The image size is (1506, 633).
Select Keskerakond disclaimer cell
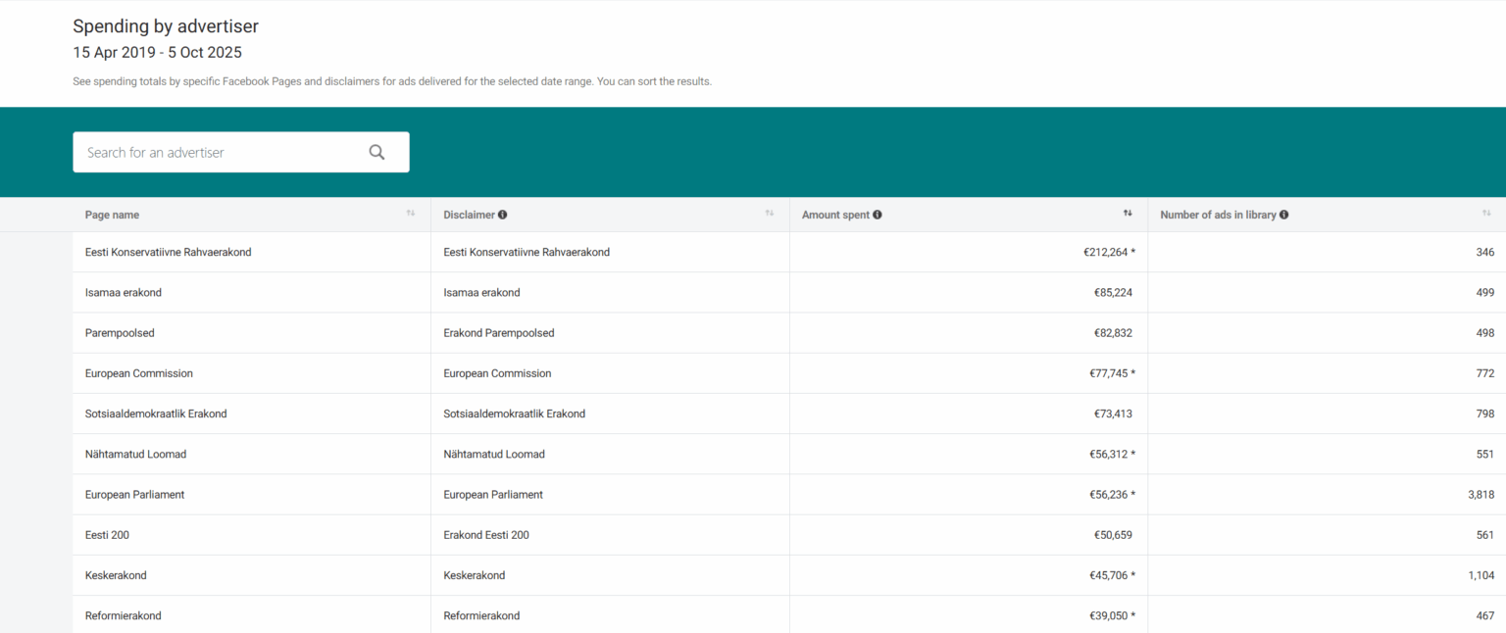[x=610, y=575]
